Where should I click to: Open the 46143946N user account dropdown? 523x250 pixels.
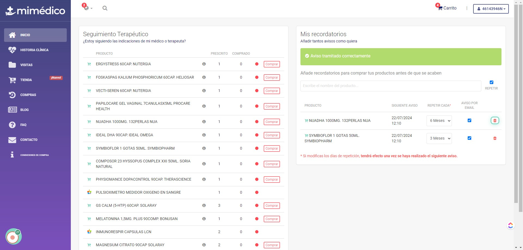491,9
